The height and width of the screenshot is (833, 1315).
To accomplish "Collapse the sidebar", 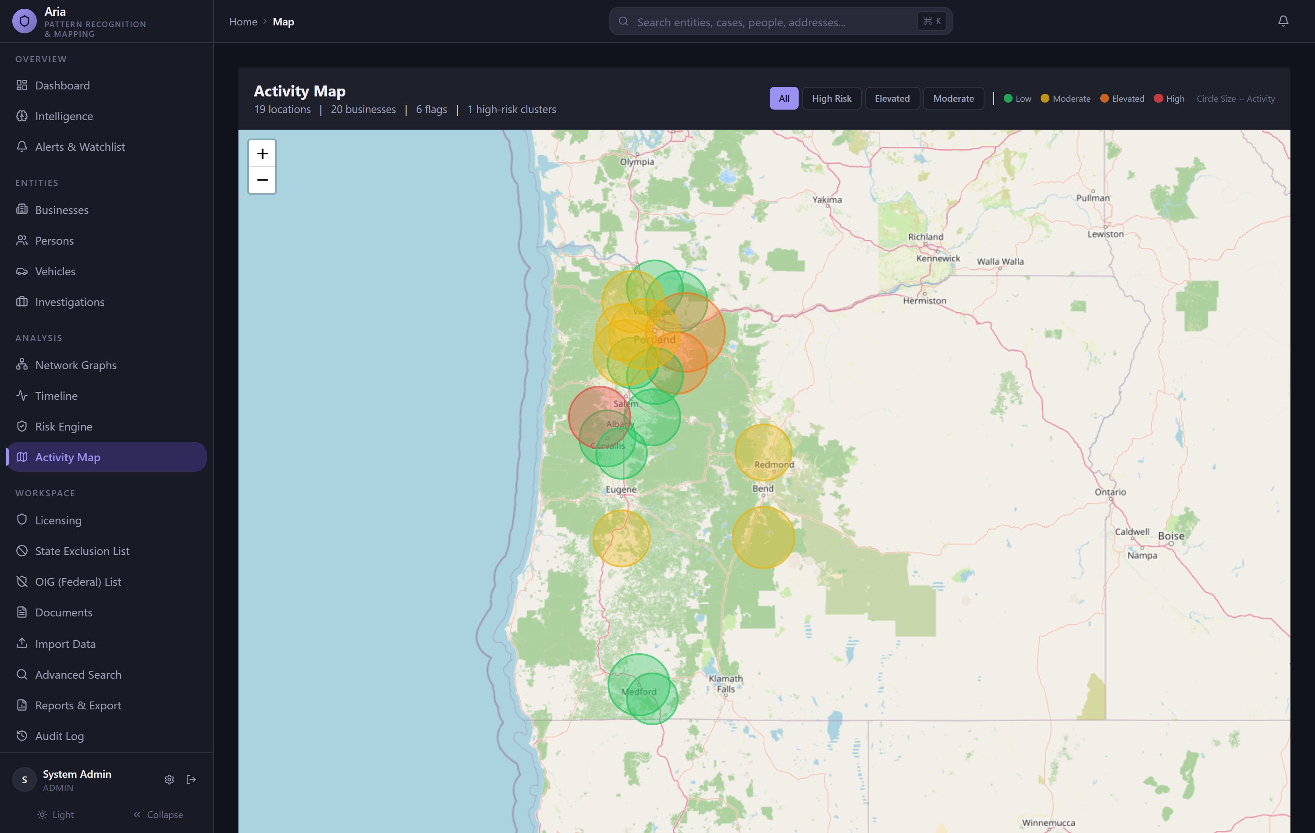I will [158, 815].
